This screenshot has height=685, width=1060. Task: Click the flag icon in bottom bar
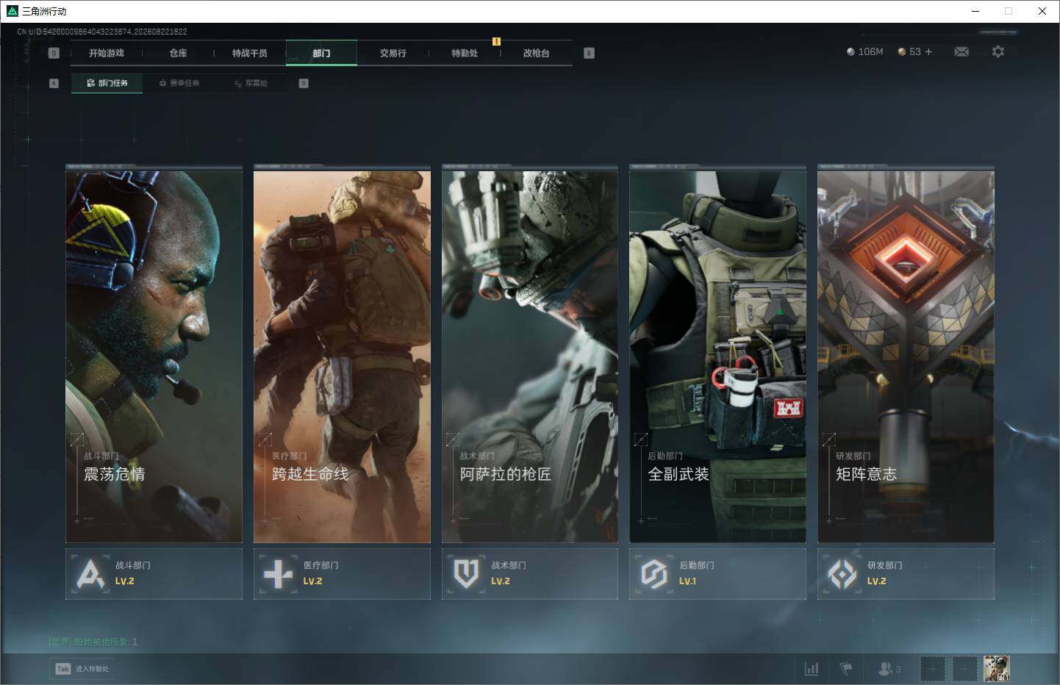pyautogui.click(x=846, y=669)
